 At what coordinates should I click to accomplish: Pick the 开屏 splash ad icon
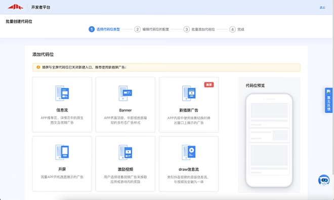click(x=62, y=152)
